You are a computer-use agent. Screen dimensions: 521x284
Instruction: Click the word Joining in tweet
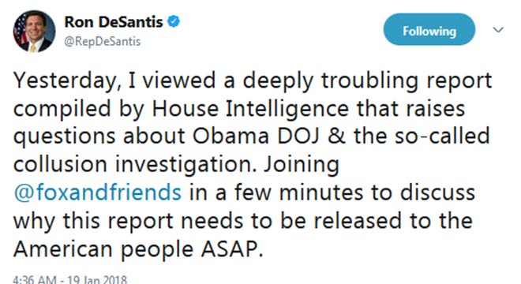tap(302, 165)
